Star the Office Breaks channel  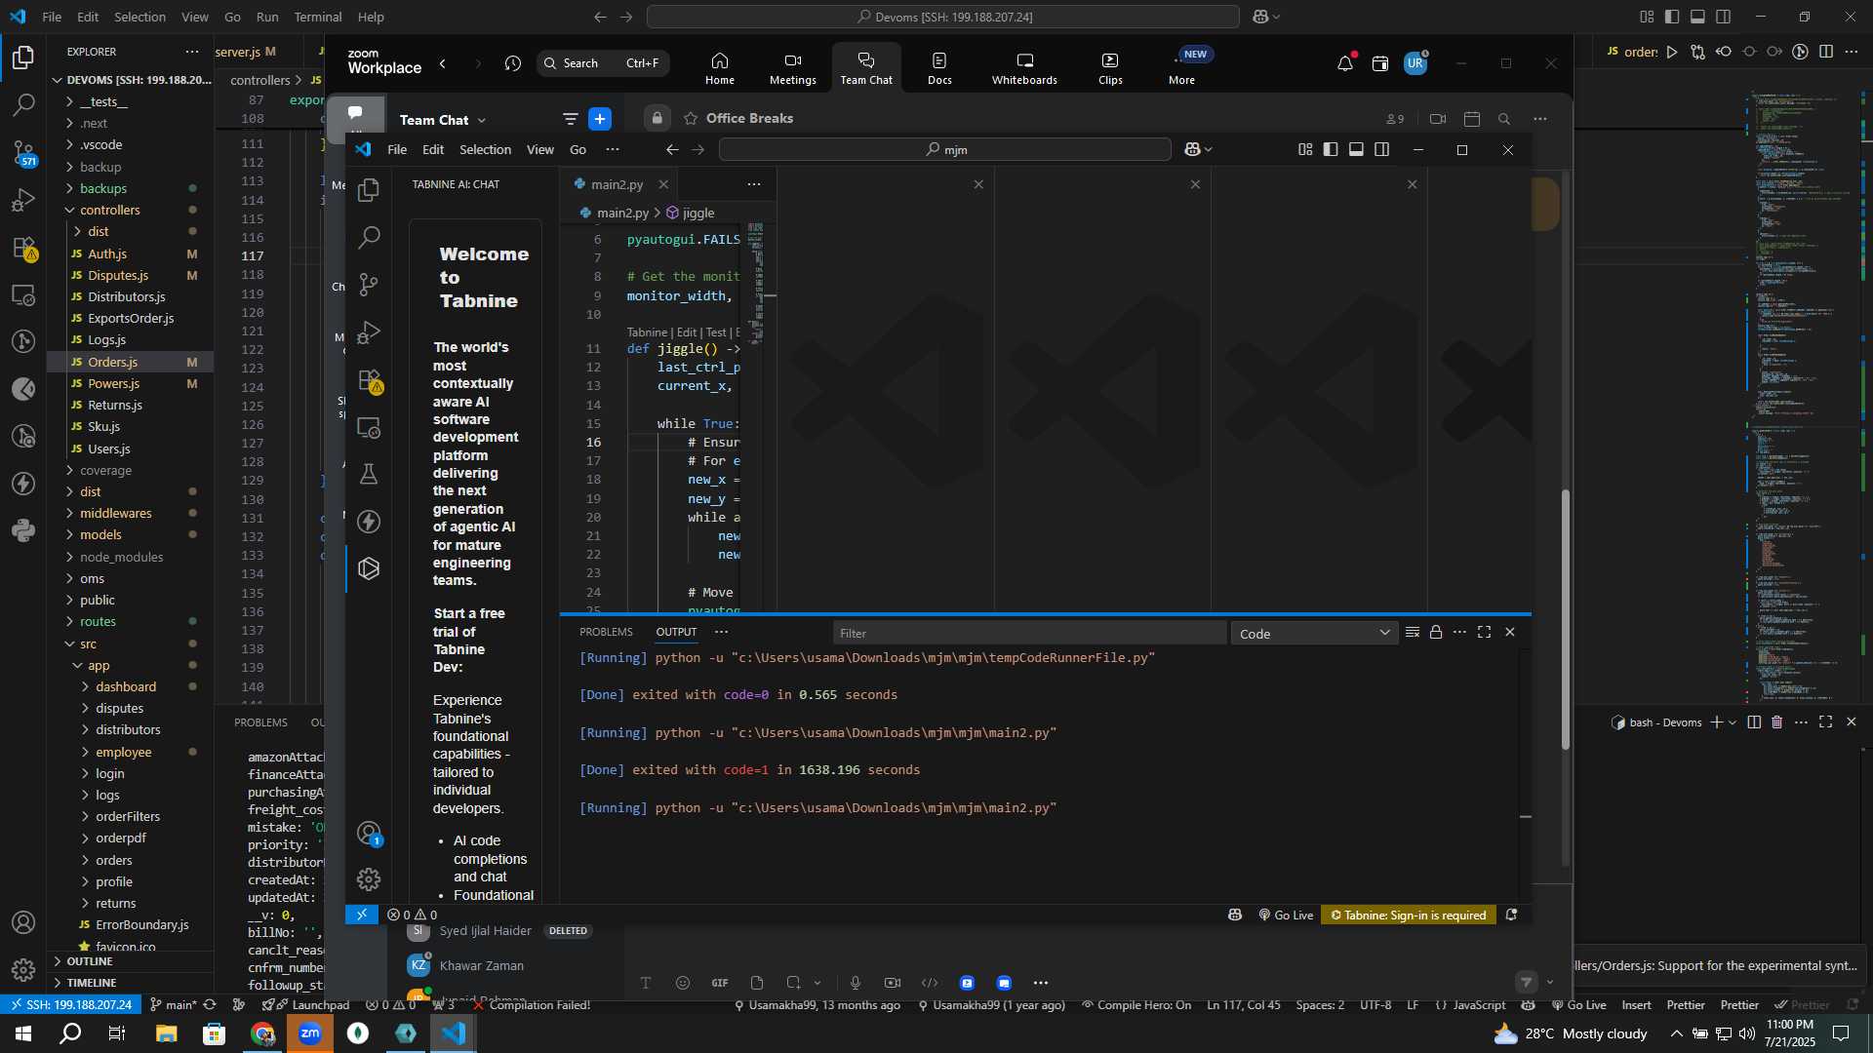[691, 118]
